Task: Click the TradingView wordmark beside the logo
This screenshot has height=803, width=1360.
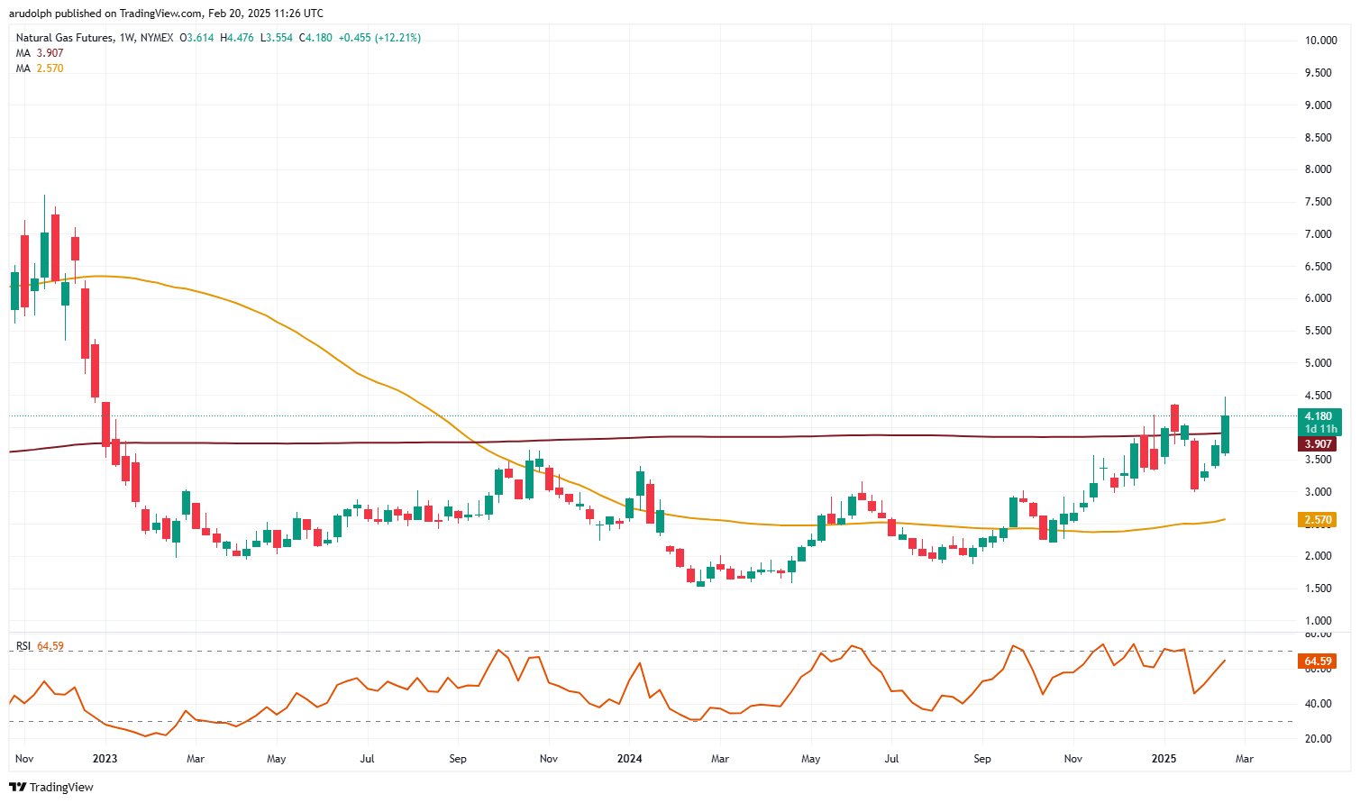Action: (x=61, y=788)
